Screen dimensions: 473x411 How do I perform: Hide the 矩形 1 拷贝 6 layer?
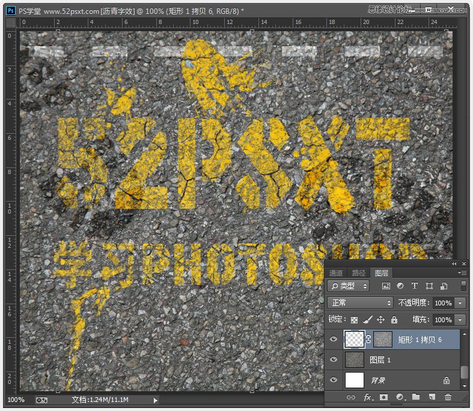[334, 340]
